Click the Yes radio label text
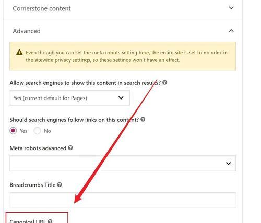Screen dimensions: 261x223 pos(23,131)
